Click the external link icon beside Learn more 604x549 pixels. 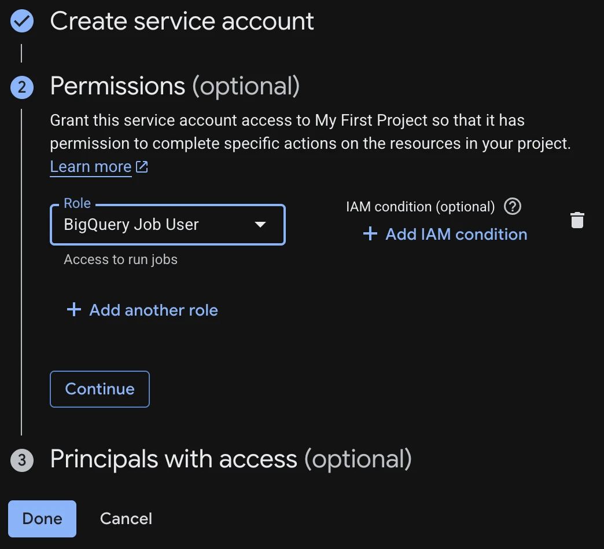pos(142,167)
